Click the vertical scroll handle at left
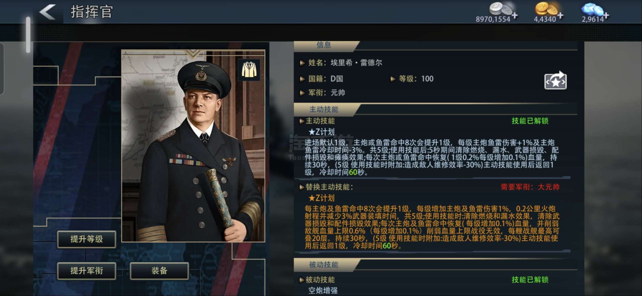Viewport: 642px width, 296px height. coord(28,35)
